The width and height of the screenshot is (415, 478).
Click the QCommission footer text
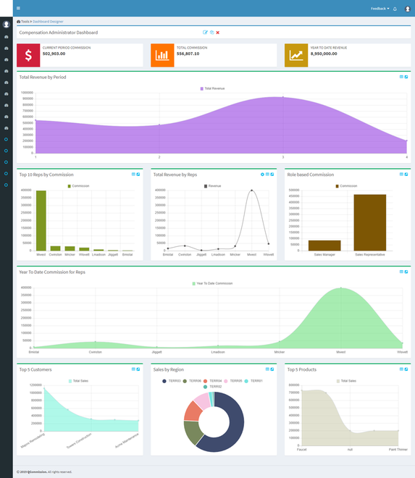[x=37, y=472]
